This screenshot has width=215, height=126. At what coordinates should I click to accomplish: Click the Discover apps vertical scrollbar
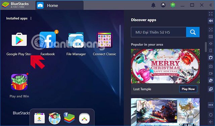tap(206, 47)
